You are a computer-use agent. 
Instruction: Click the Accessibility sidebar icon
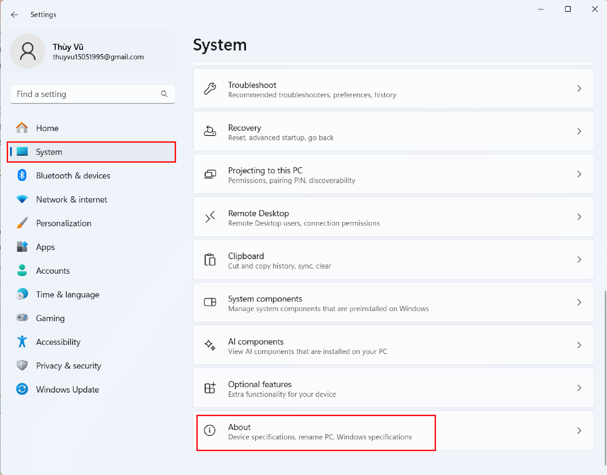[22, 342]
